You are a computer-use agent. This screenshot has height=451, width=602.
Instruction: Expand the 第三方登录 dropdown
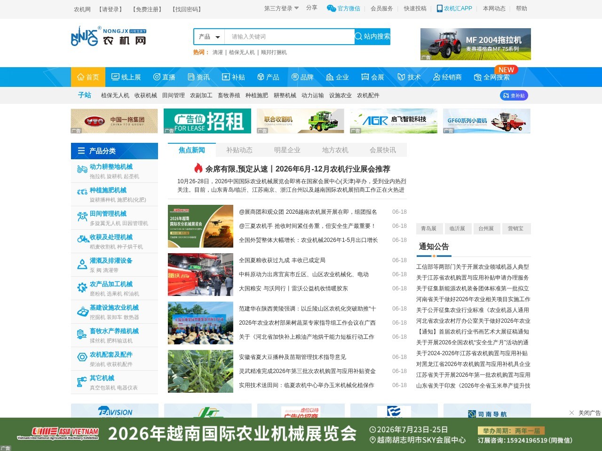281,8
